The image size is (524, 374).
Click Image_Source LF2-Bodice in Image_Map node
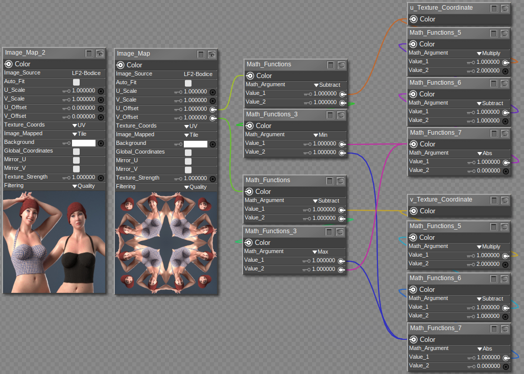pos(198,74)
